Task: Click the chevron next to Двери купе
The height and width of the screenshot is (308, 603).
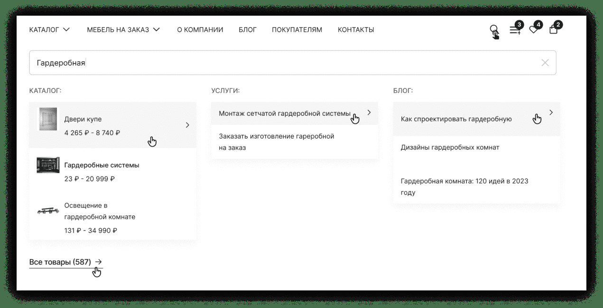Action: coord(187,125)
